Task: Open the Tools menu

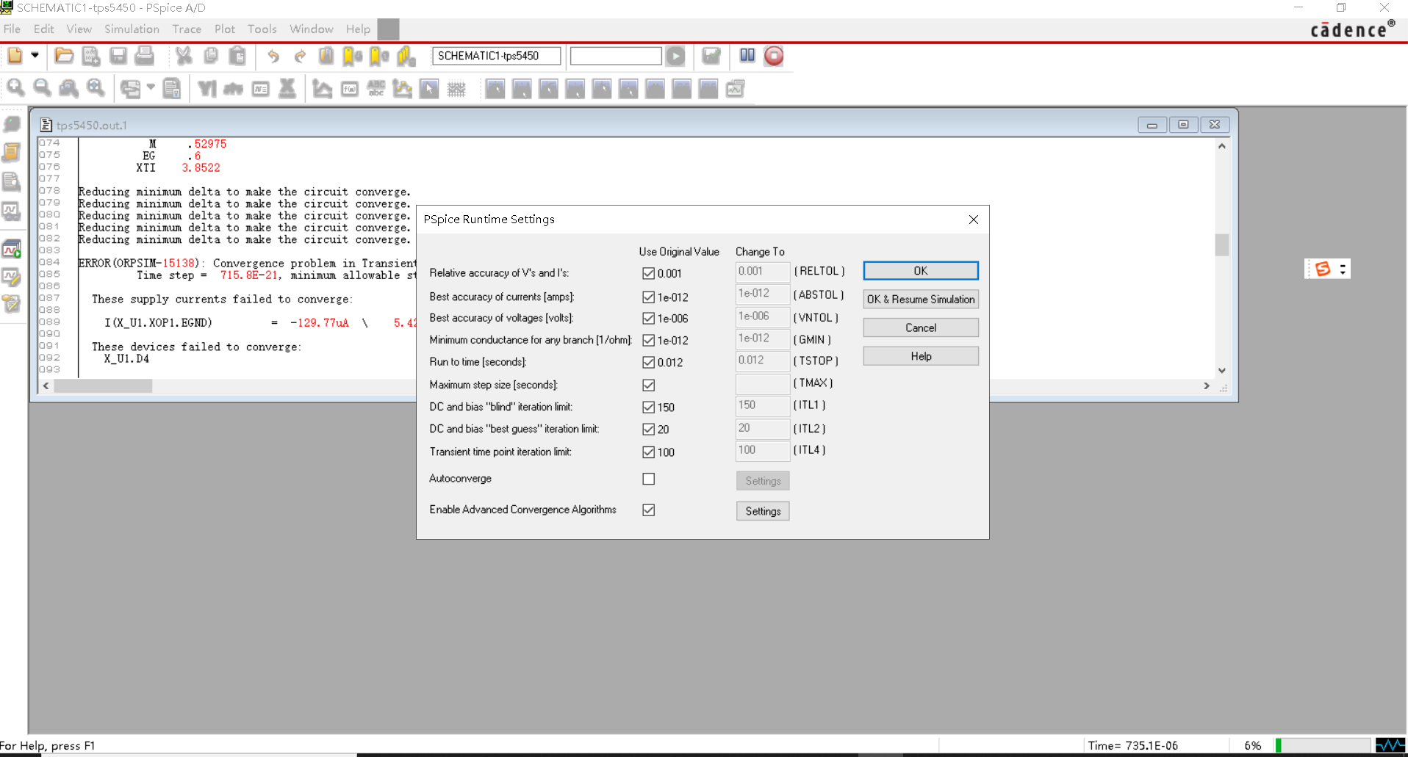Action: [x=262, y=29]
